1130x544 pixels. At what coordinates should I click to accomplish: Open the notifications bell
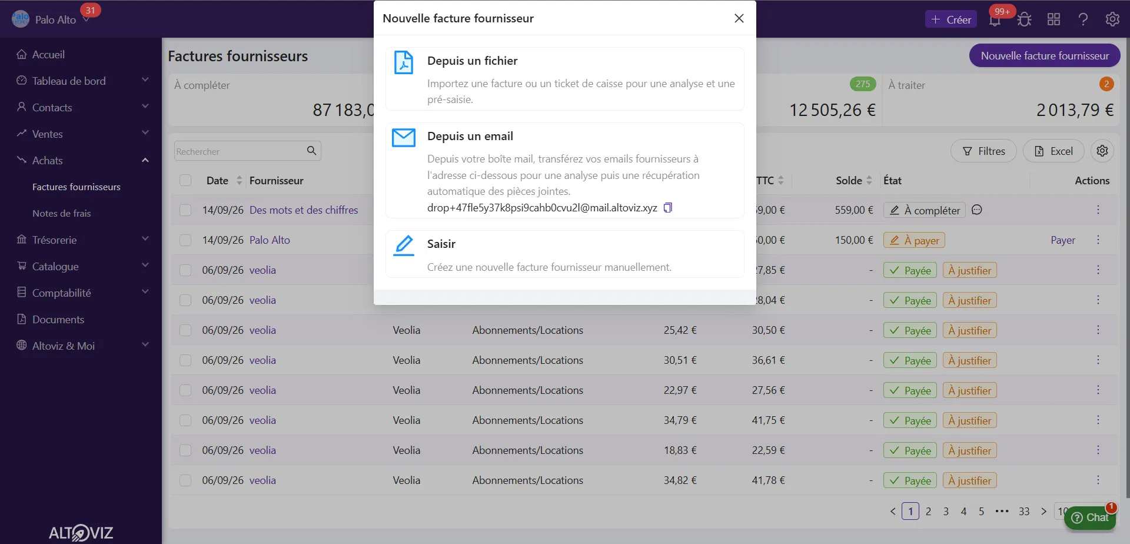[x=995, y=19]
